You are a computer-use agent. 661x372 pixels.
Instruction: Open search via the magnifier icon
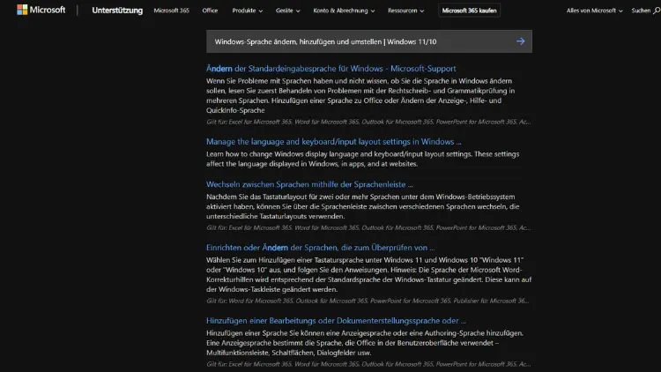[x=657, y=11]
